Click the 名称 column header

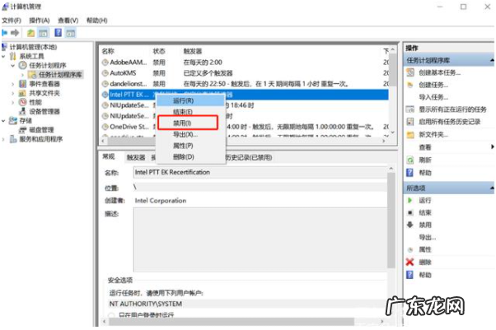pos(108,51)
